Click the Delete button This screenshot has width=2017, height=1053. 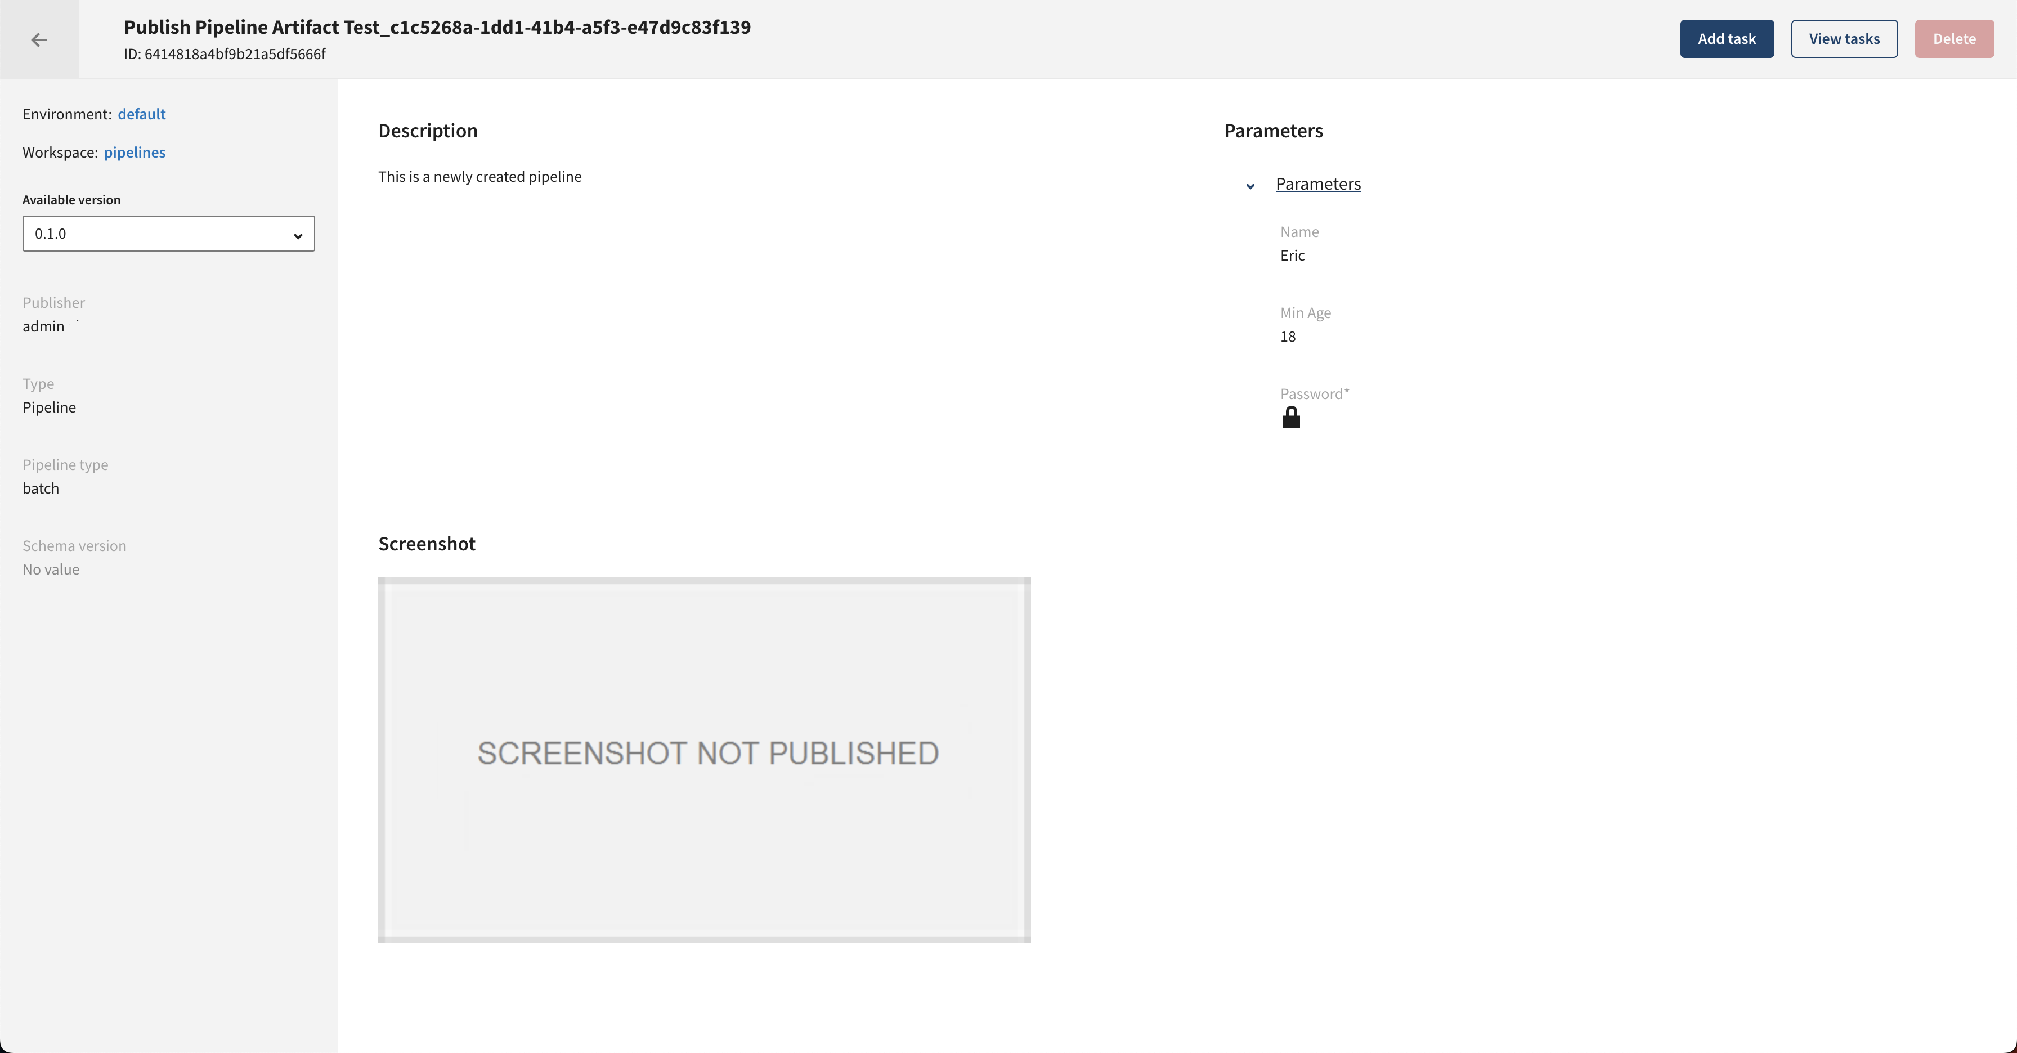tap(1955, 38)
